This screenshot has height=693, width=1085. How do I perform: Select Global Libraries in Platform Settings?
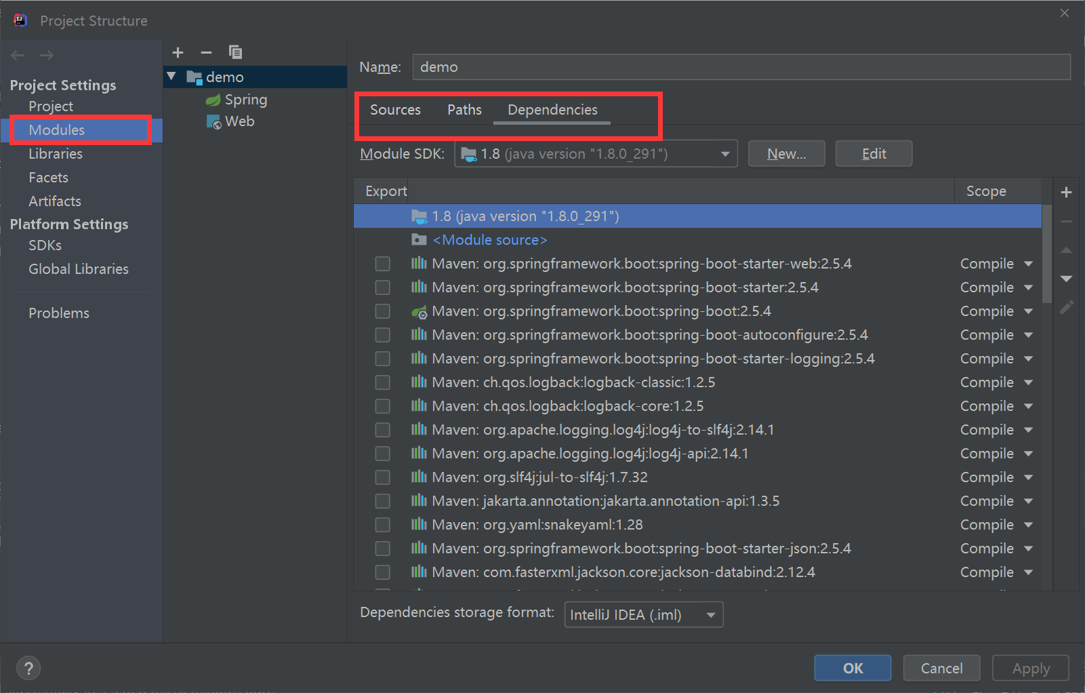79,269
